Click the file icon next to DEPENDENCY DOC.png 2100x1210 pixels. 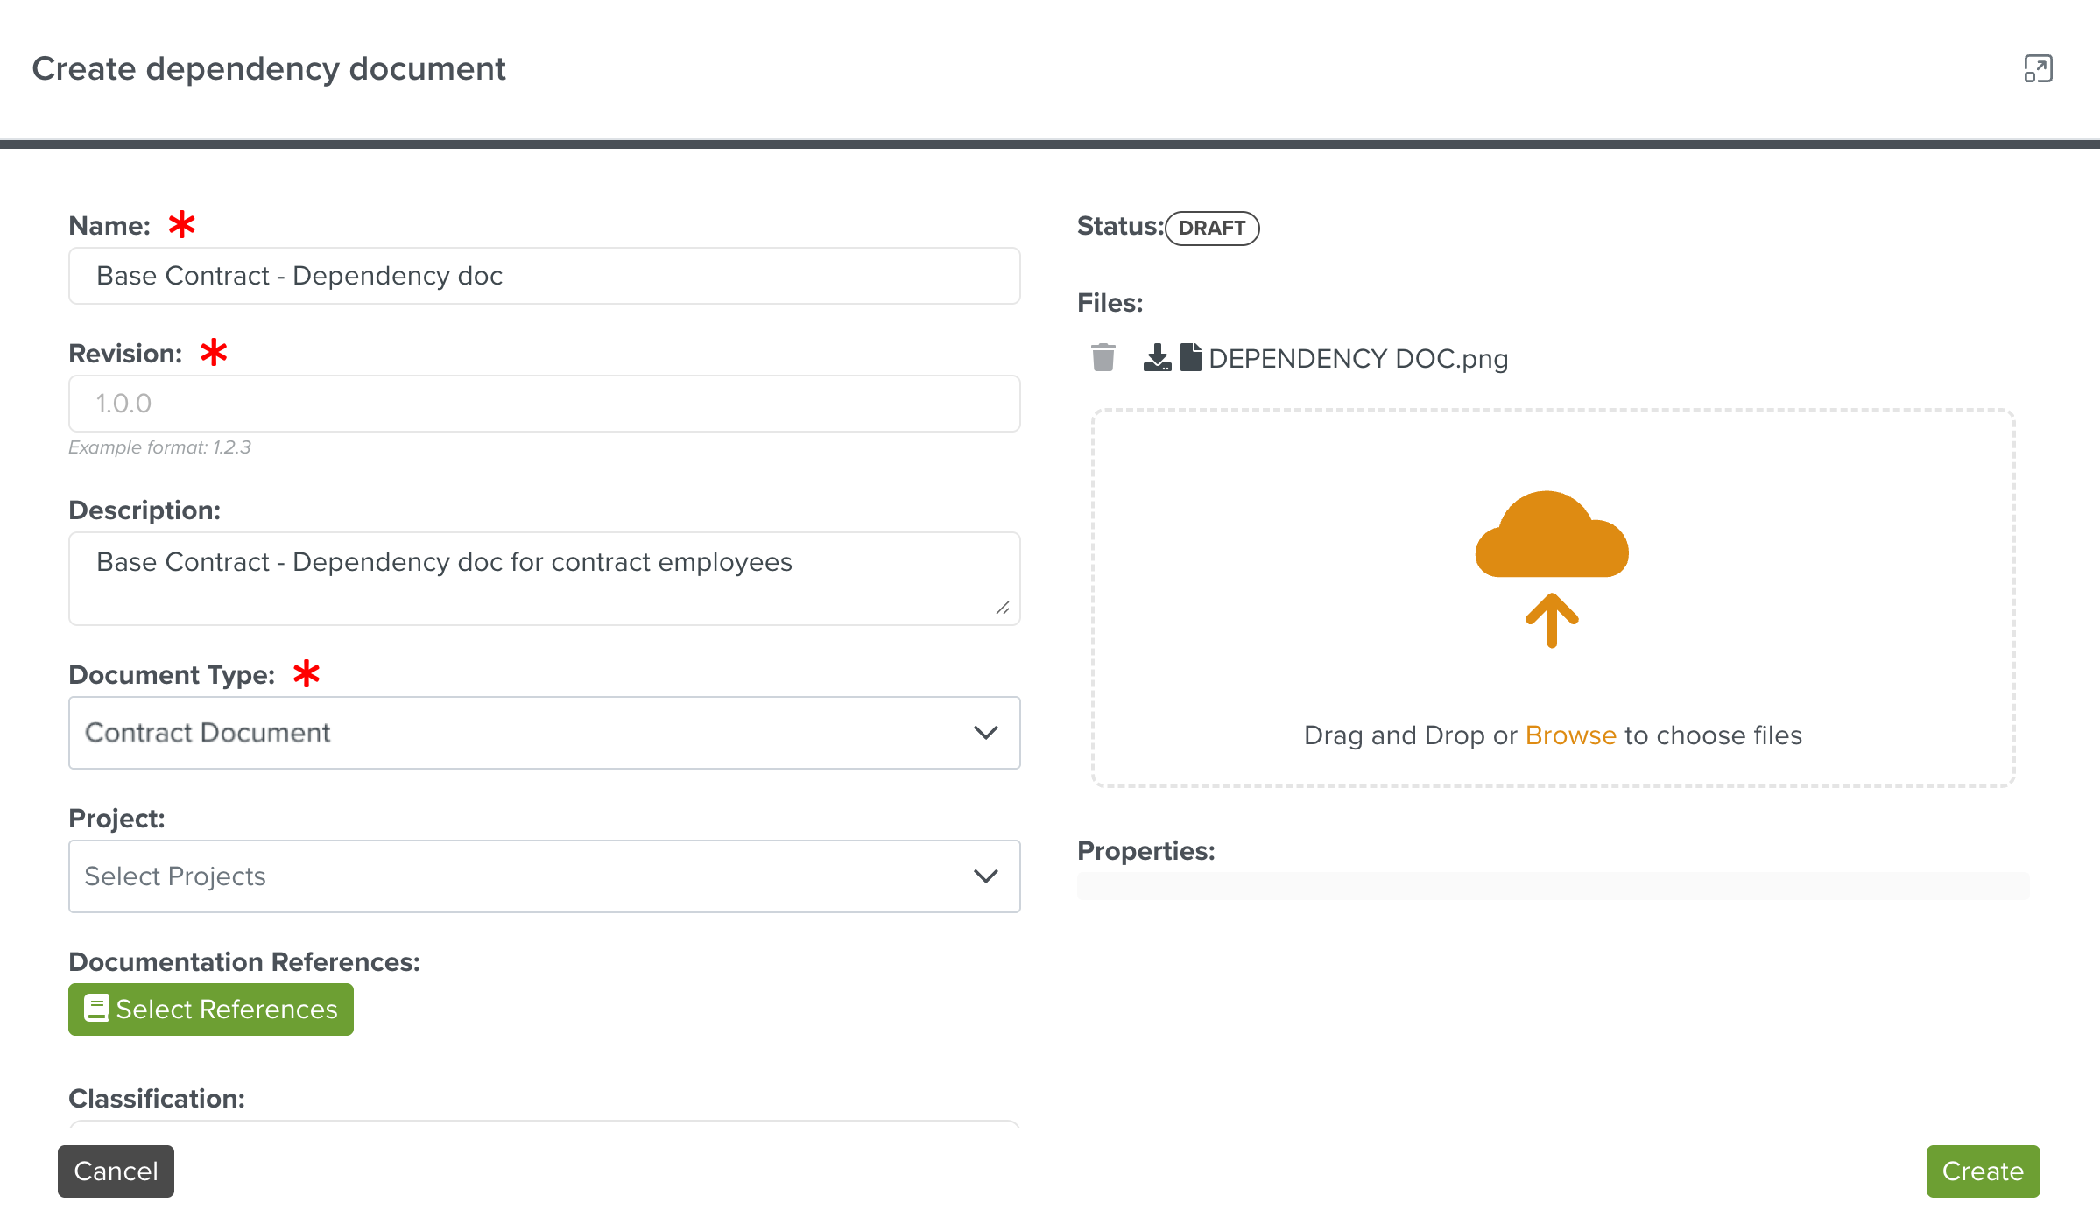[1190, 357]
